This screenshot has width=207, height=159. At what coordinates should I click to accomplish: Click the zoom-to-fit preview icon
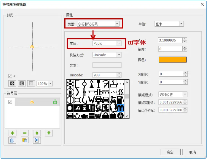[12, 83]
